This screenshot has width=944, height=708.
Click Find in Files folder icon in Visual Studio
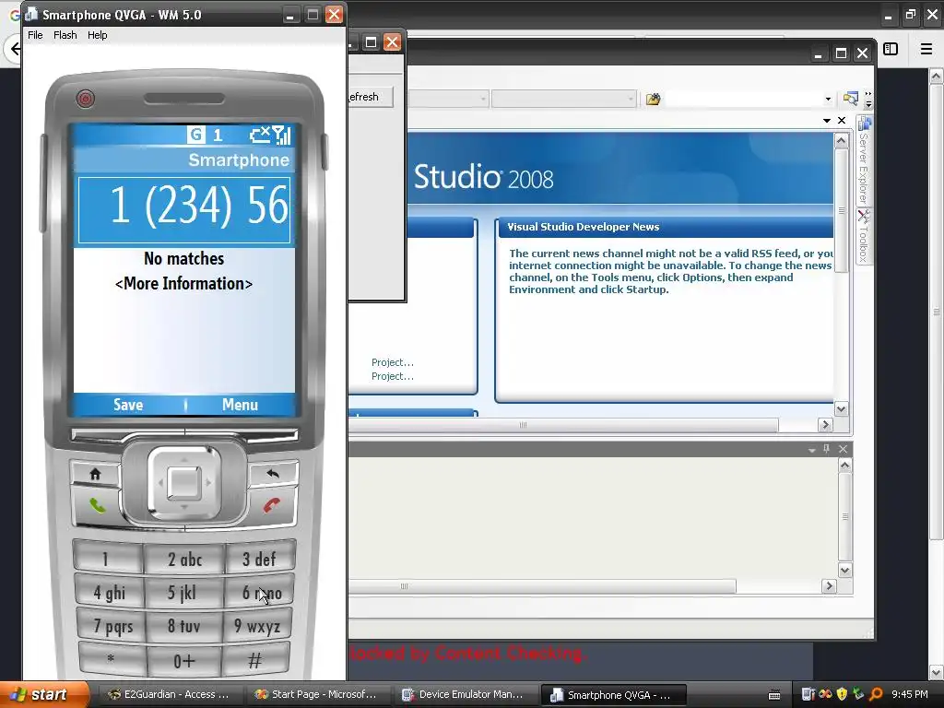(653, 99)
